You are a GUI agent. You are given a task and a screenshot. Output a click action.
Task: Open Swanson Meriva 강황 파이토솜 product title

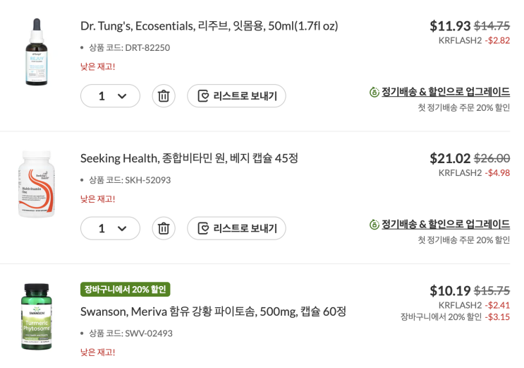point(213,311)
